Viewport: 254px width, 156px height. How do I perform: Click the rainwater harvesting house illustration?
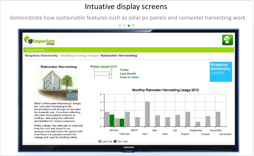click(x=58, y=85)
